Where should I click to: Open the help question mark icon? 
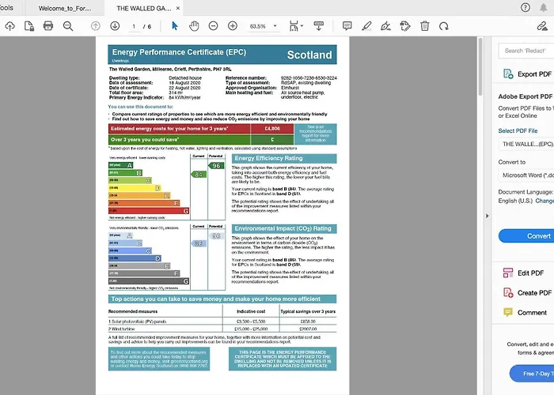(x=525, y=7)
